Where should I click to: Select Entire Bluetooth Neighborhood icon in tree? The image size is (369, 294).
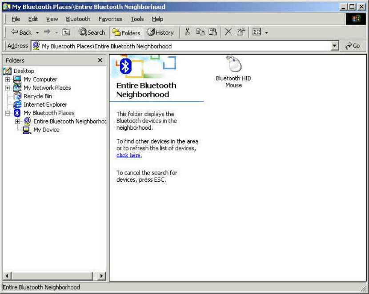click(x=27, y=121)
